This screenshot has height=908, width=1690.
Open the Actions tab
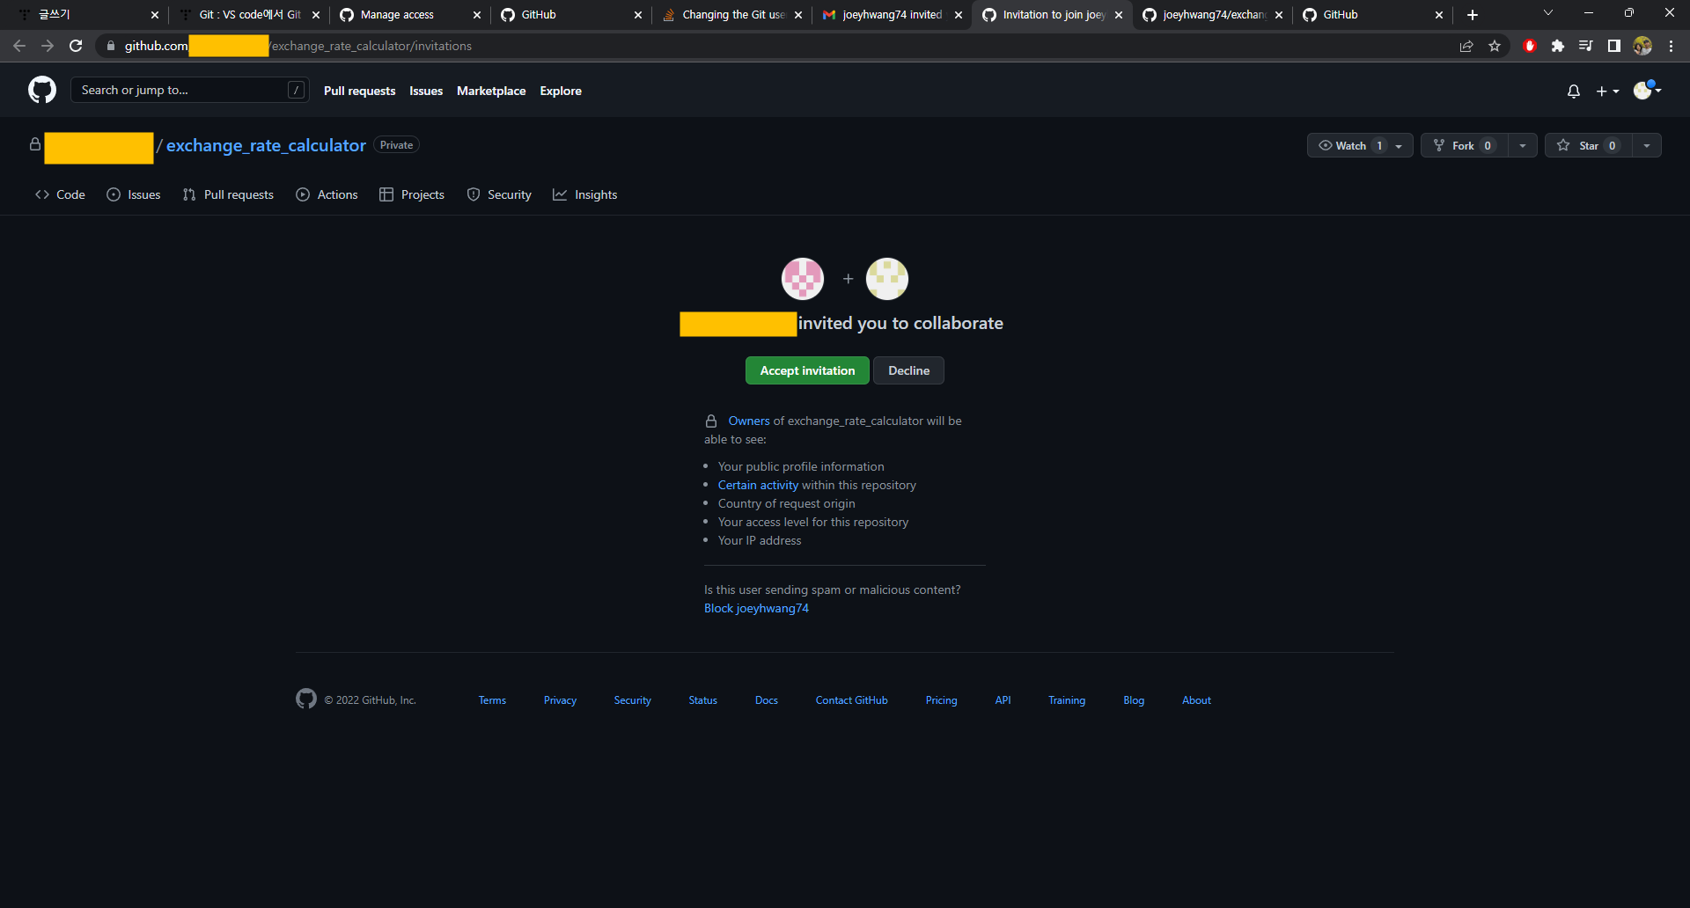pyautogui.click(x=327, y=194)
